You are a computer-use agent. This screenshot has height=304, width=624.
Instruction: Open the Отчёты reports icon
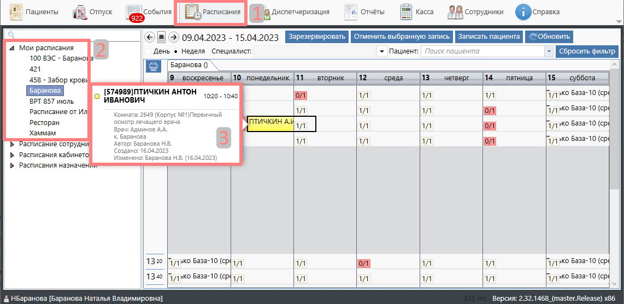pos(351,11)
